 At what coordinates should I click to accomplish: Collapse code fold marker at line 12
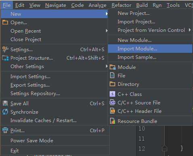(x=164, y=148)
